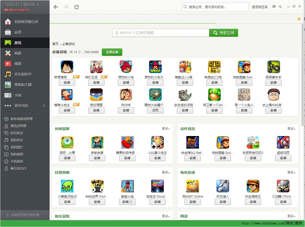Go back with the back arrow

56,7
